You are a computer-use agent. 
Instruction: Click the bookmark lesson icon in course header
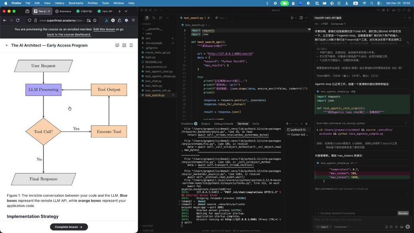131,45
